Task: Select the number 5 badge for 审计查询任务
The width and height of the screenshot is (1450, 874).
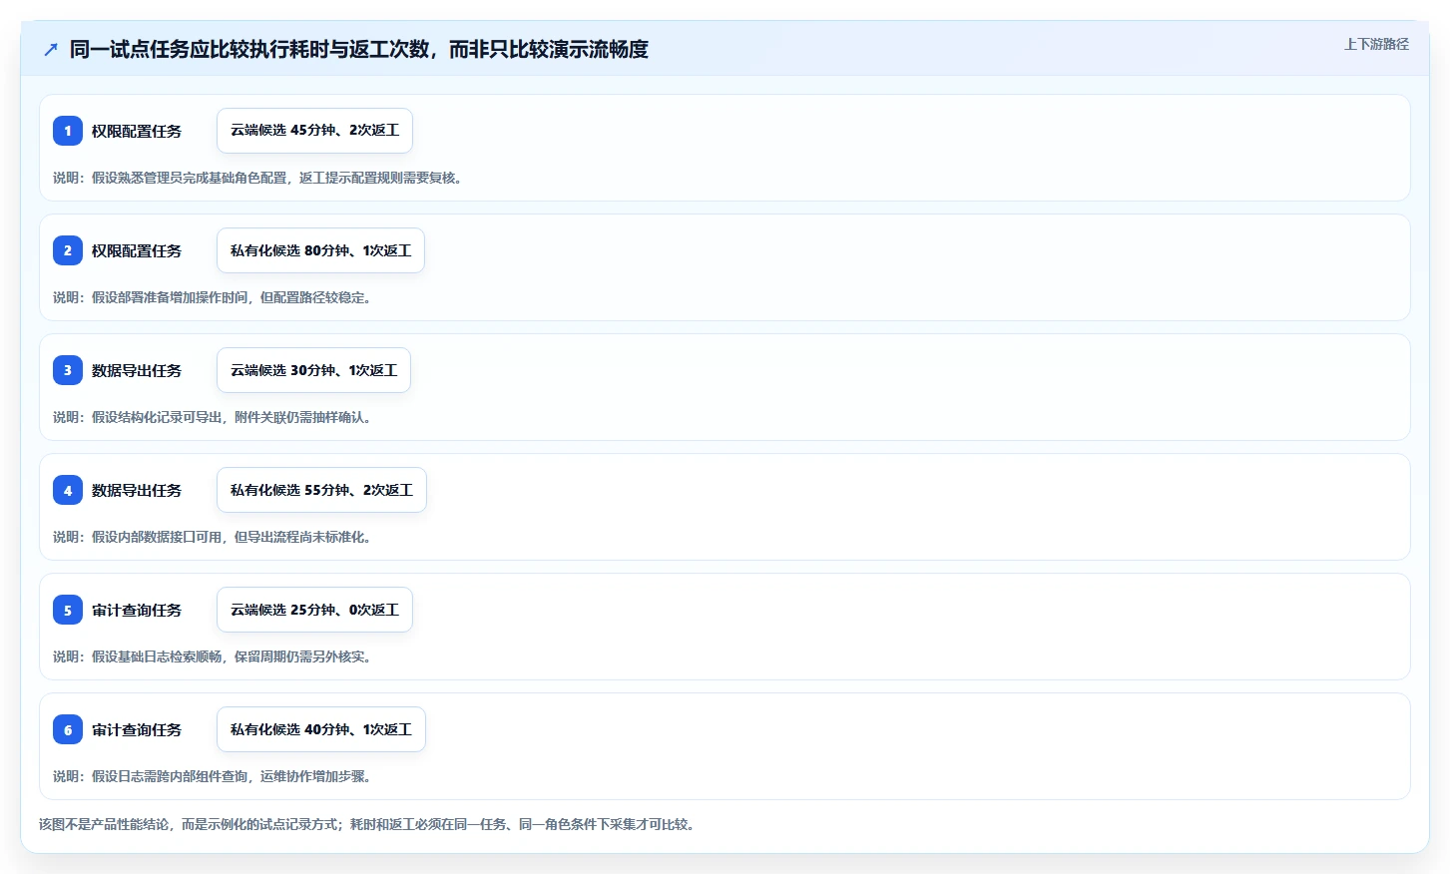Action: 68,610
